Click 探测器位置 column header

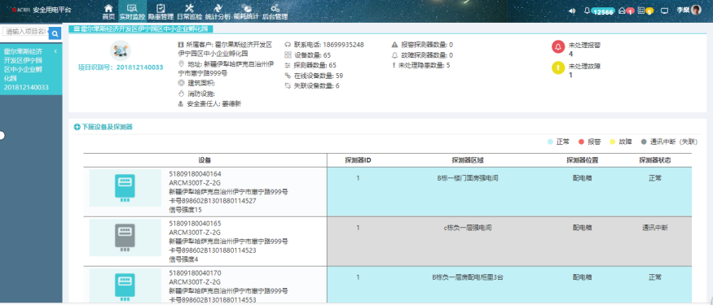point(582,160)
